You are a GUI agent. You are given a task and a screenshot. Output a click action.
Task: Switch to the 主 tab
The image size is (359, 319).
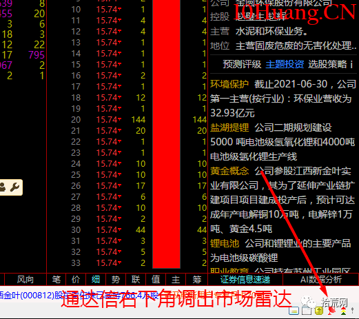pos(176,280)
